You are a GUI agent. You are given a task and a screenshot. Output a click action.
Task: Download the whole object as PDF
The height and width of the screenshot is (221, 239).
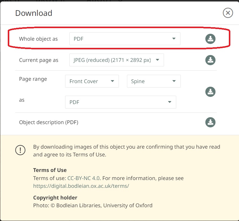pos(210,39)
